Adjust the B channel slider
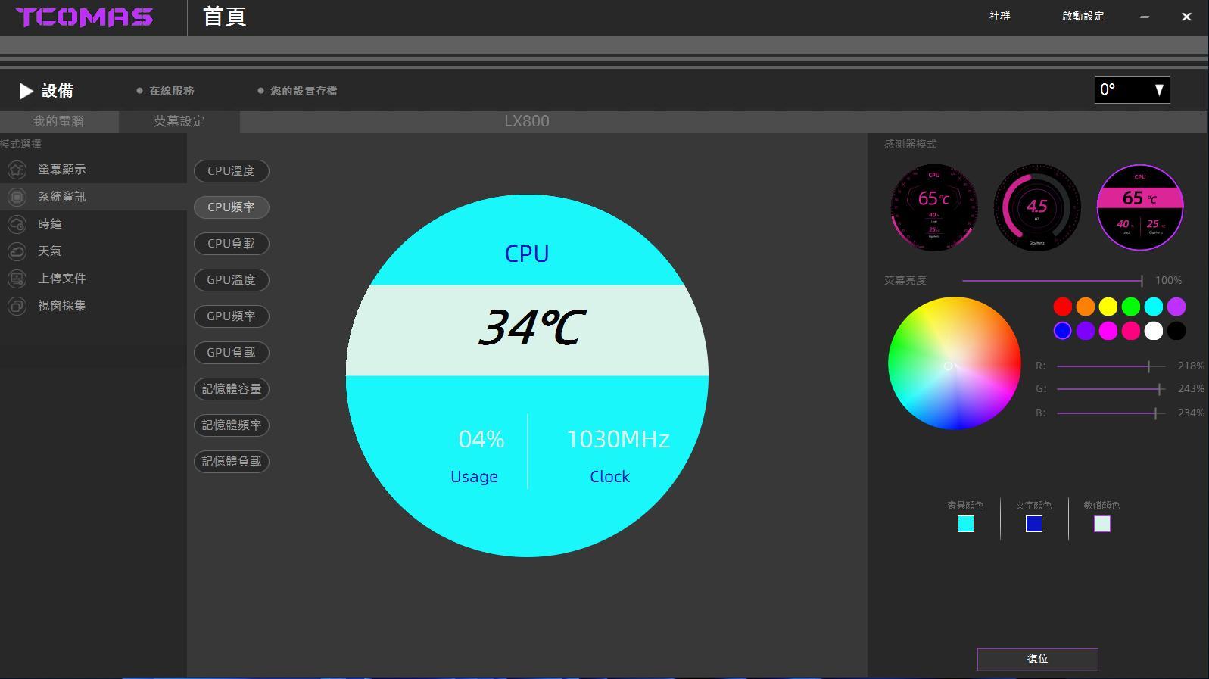 (1111, 413)
